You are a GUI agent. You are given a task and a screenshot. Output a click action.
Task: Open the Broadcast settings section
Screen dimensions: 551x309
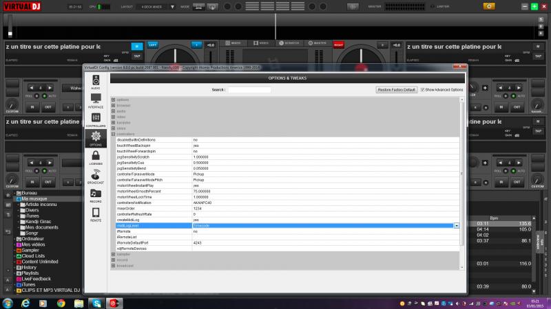point(96,176)
